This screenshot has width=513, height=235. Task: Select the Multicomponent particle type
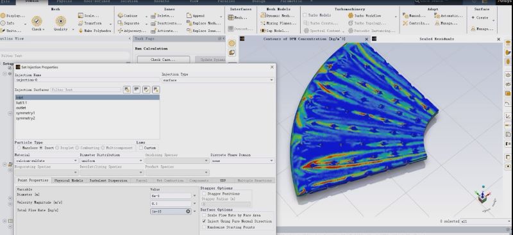click(x=103, y=148)
